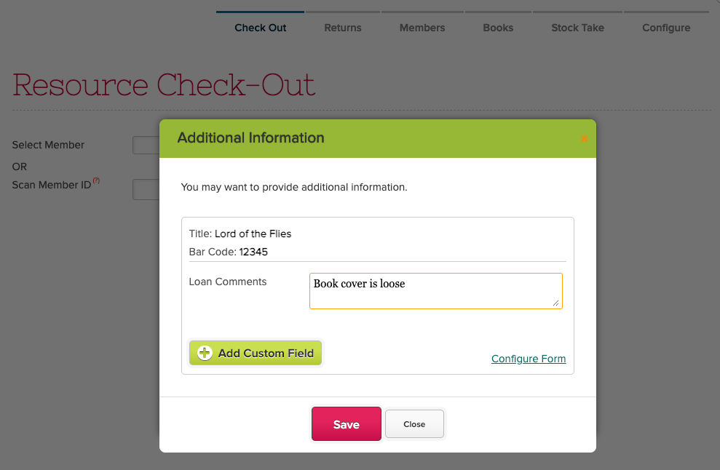
Task: Click the Scan Member ID input field
Action: 146,190
